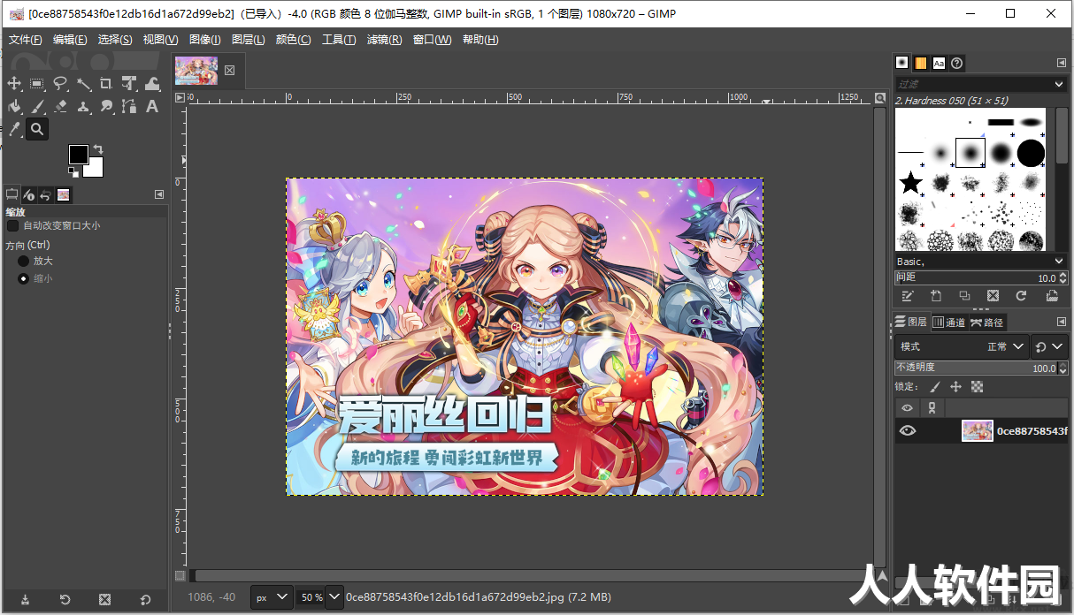Open the 编辑(E) menu
The width and height of the screenshot is (1074, 615).
(70, 40)
